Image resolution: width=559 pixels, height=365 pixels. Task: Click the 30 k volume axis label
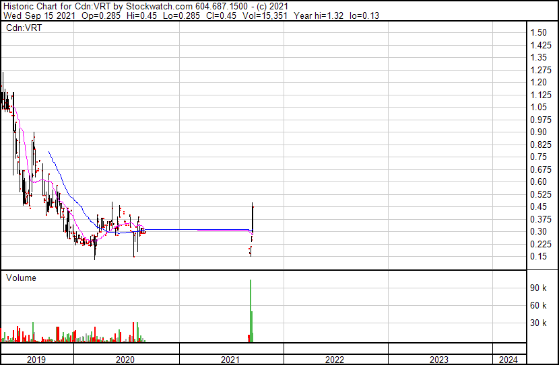[538, 323]
